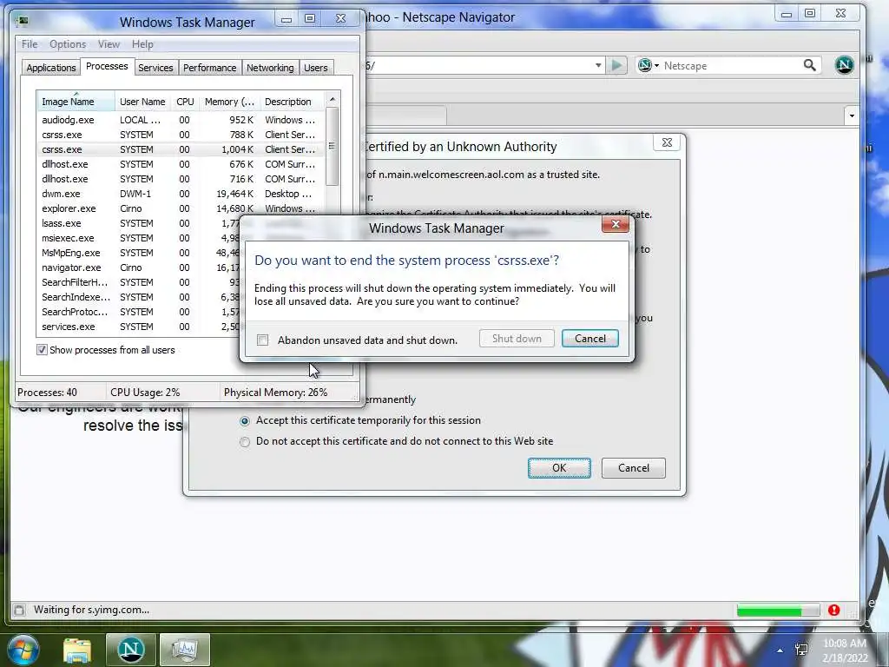Screen dimensions: 889x667
Task: Select the csrss.exe row using 788 K
Action: point(181,135)
